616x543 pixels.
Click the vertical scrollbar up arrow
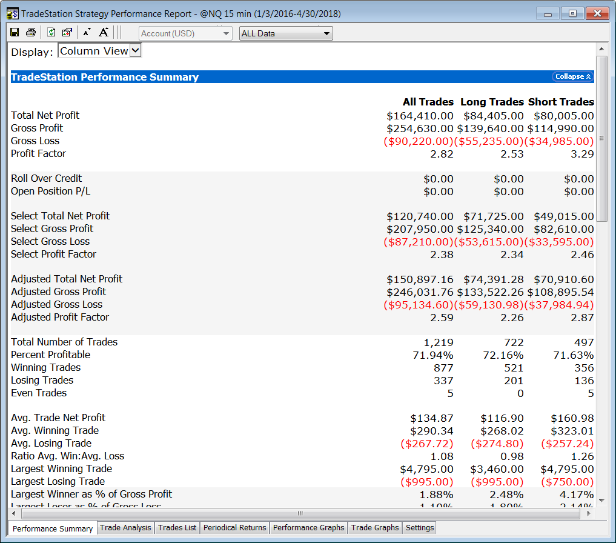tap(601, 48)
